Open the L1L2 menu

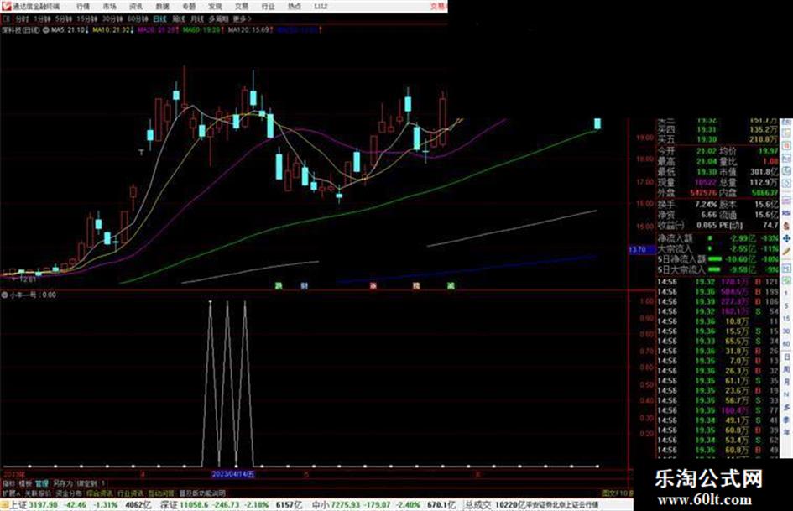click(321, 6)
